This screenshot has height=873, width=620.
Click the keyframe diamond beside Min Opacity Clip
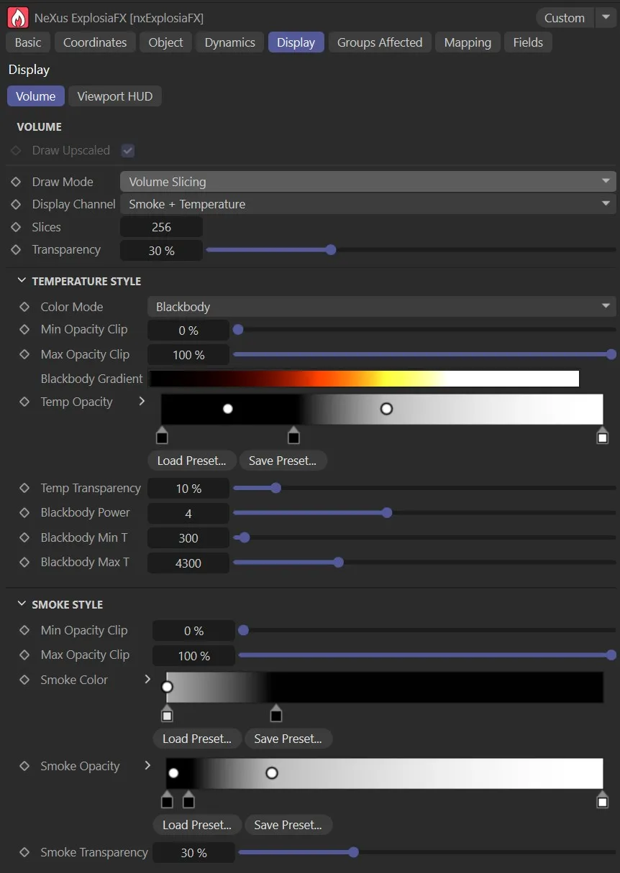pos(25,329)
